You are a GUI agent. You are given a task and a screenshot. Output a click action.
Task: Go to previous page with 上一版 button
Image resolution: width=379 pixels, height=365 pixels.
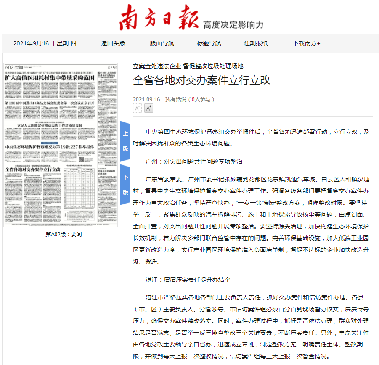pos(125,141)
